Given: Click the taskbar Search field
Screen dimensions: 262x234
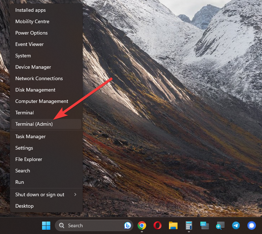Looking at the screenshot, I should tap(89, 225).
